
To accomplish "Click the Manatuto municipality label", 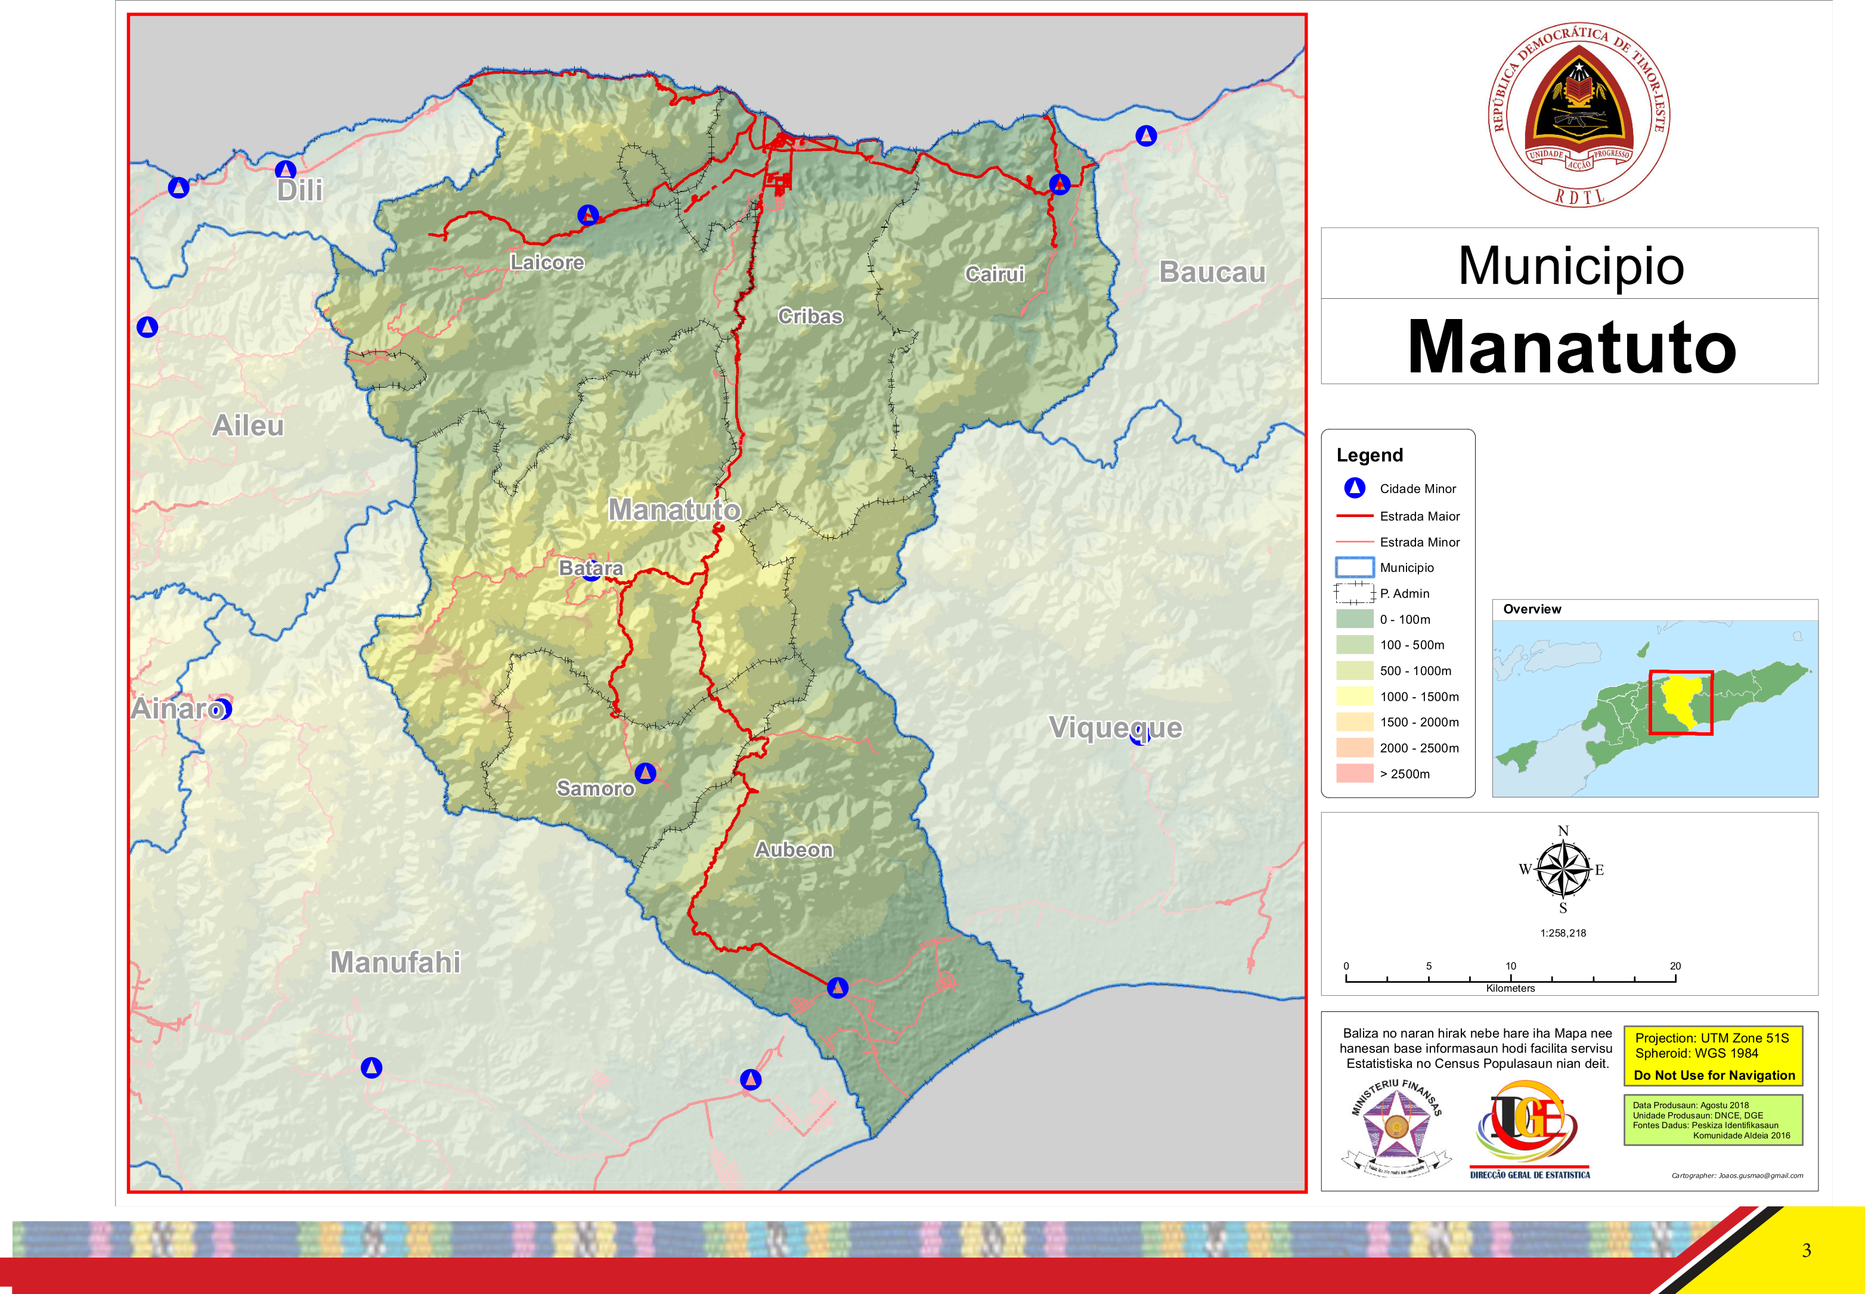I will (674, 510).
